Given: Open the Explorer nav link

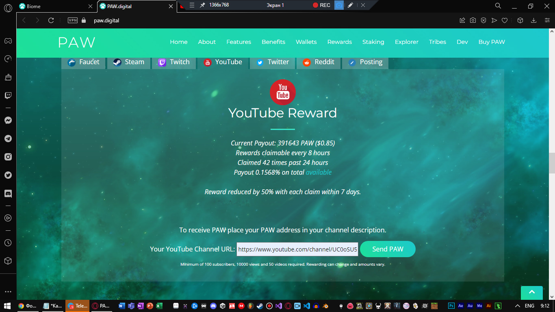Looking at the screenshot, I should (x=407, y=42).
